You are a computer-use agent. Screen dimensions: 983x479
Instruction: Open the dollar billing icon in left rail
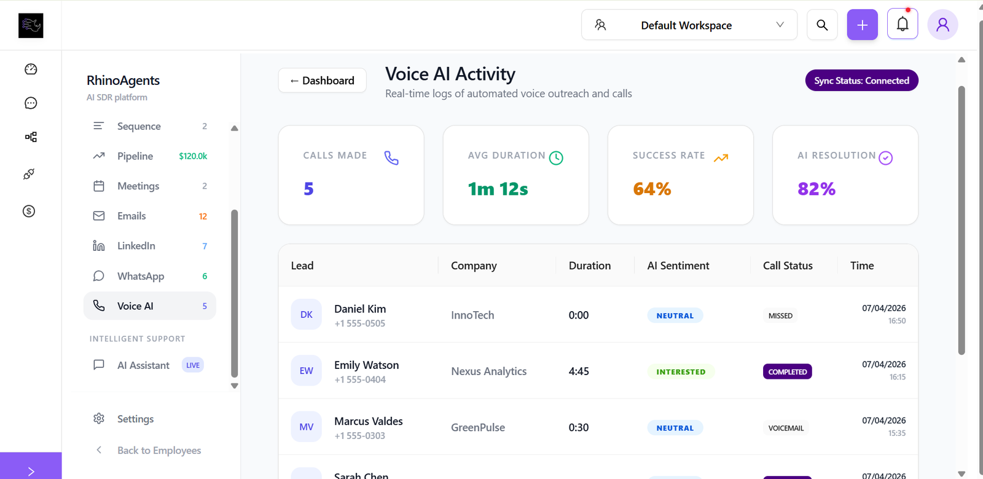[x=29, y=211]
